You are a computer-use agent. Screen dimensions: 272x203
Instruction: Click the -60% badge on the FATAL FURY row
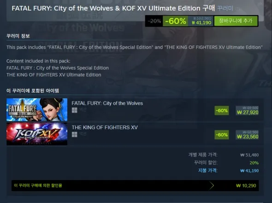[222, 111]
